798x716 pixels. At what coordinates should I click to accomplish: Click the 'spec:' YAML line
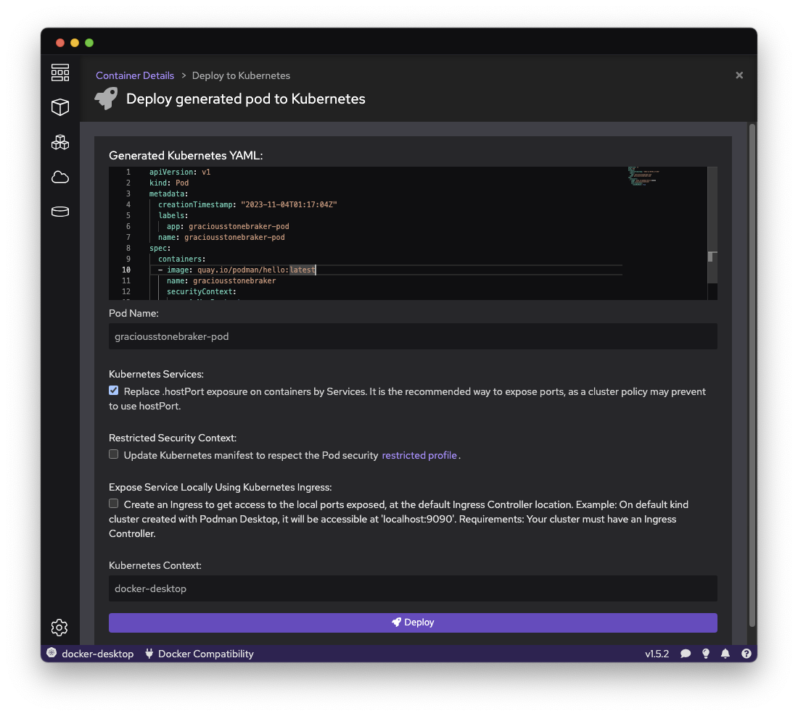(x=160, y=248)
